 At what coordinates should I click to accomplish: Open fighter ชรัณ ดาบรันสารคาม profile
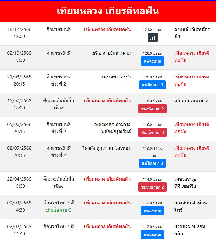(x=111, y=53)
